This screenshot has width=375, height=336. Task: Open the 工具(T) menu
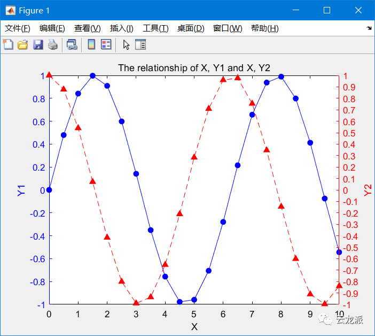(x=155, y=28)
